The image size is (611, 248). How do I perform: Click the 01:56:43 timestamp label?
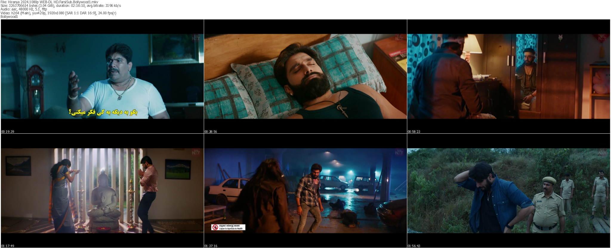pos(414,246)
